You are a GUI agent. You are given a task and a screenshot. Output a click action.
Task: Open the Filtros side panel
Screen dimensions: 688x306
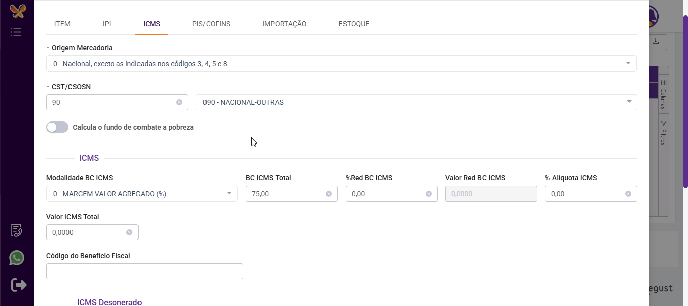click(x=663, y=133)
